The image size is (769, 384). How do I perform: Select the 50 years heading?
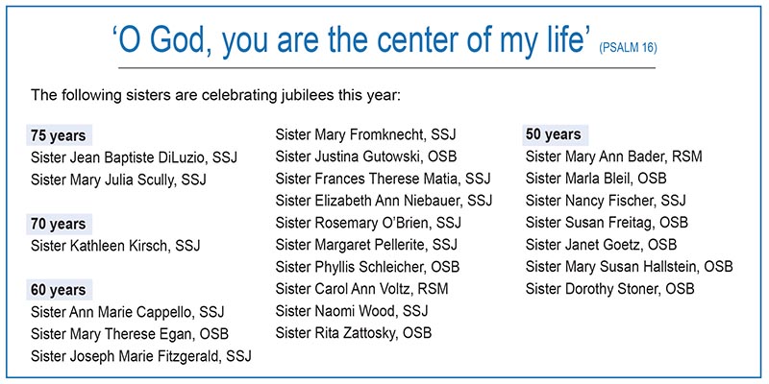coord(555,134)
